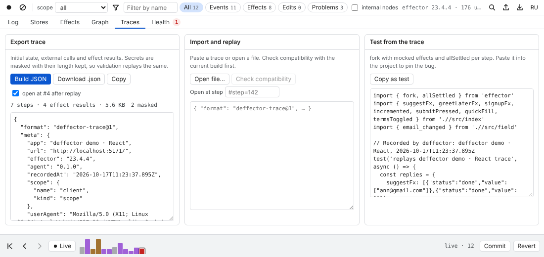
Task: Switch language with the RU button
Action: point(534,7)
